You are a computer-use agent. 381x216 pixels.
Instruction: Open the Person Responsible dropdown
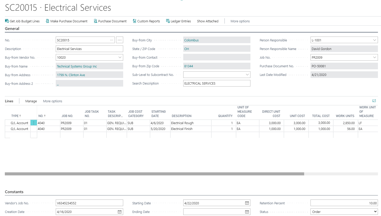click(374, 40)
